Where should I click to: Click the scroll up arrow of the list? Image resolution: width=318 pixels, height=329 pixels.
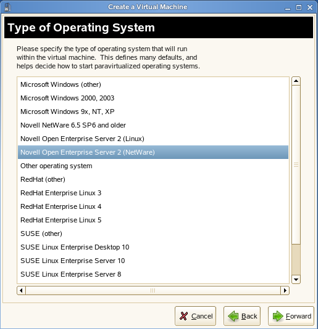click(296, 81)
